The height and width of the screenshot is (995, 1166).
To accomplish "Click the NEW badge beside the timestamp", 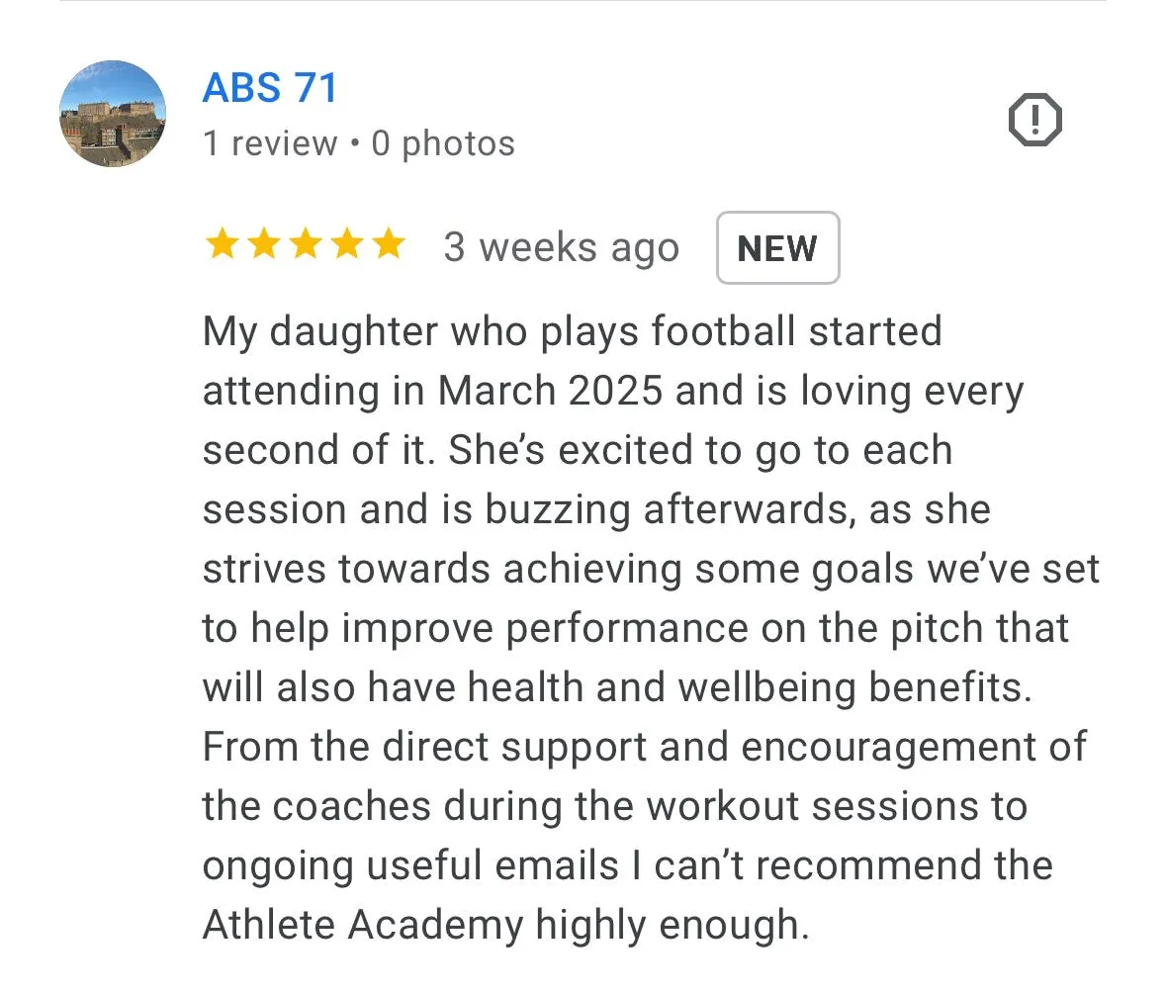I will pyautogui.click(x=777, y=248).
